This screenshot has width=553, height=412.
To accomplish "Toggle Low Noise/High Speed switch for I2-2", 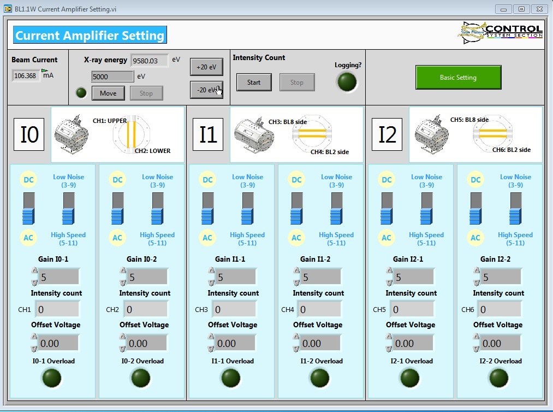I will 515,209.
